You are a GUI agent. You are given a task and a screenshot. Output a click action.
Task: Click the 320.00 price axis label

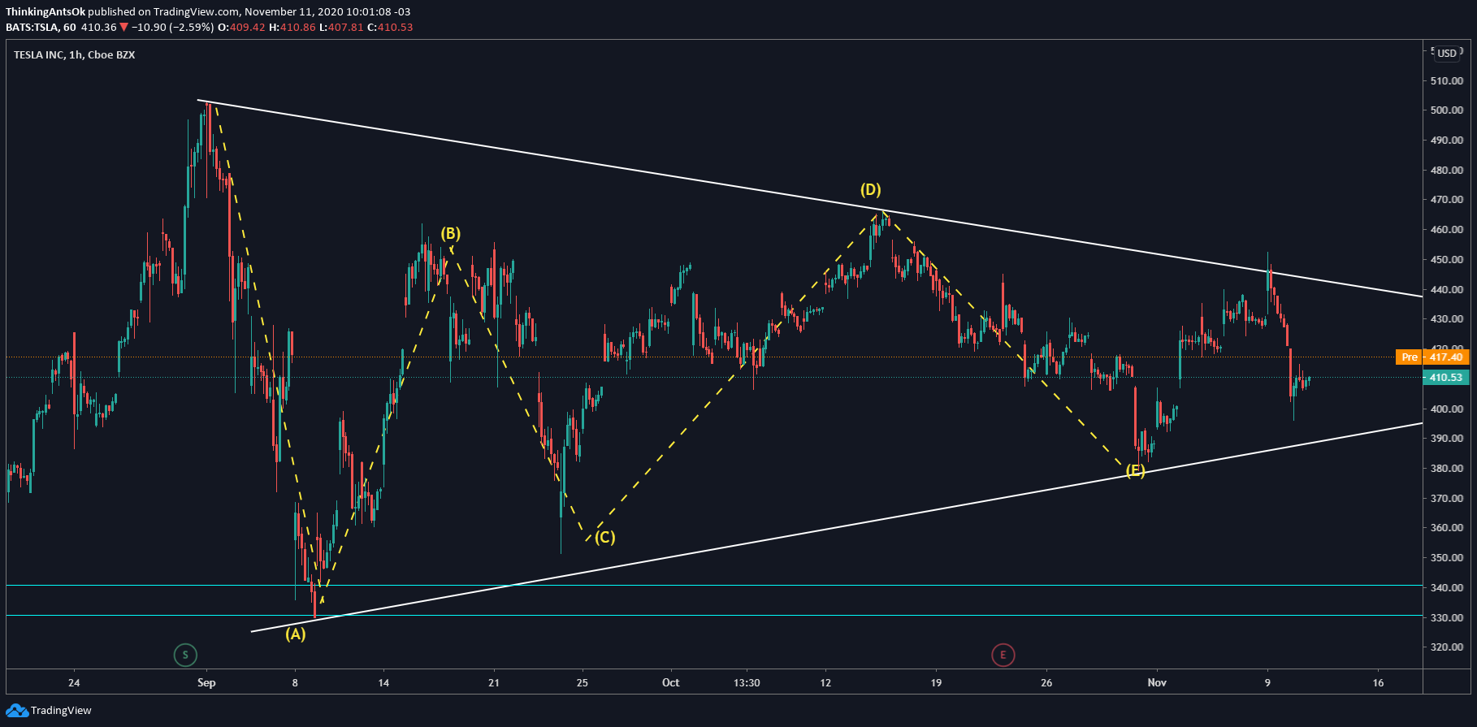(1447, 647)
